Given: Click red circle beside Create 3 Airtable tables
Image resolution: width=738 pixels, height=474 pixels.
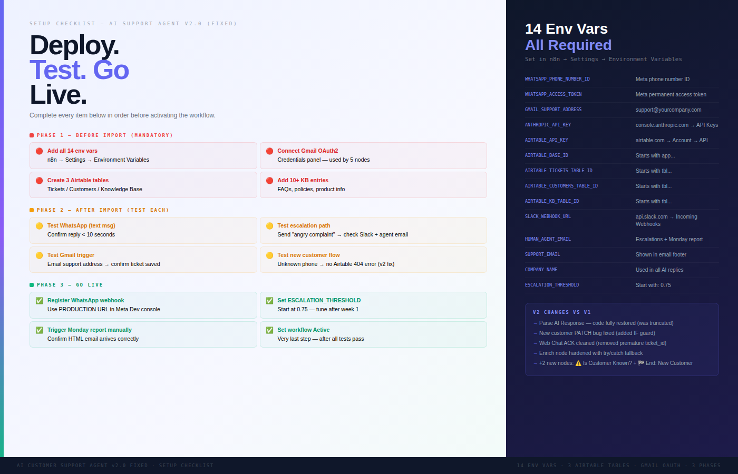Looking at the screenshot, I should pyautogui.click(x=39, y=181).
